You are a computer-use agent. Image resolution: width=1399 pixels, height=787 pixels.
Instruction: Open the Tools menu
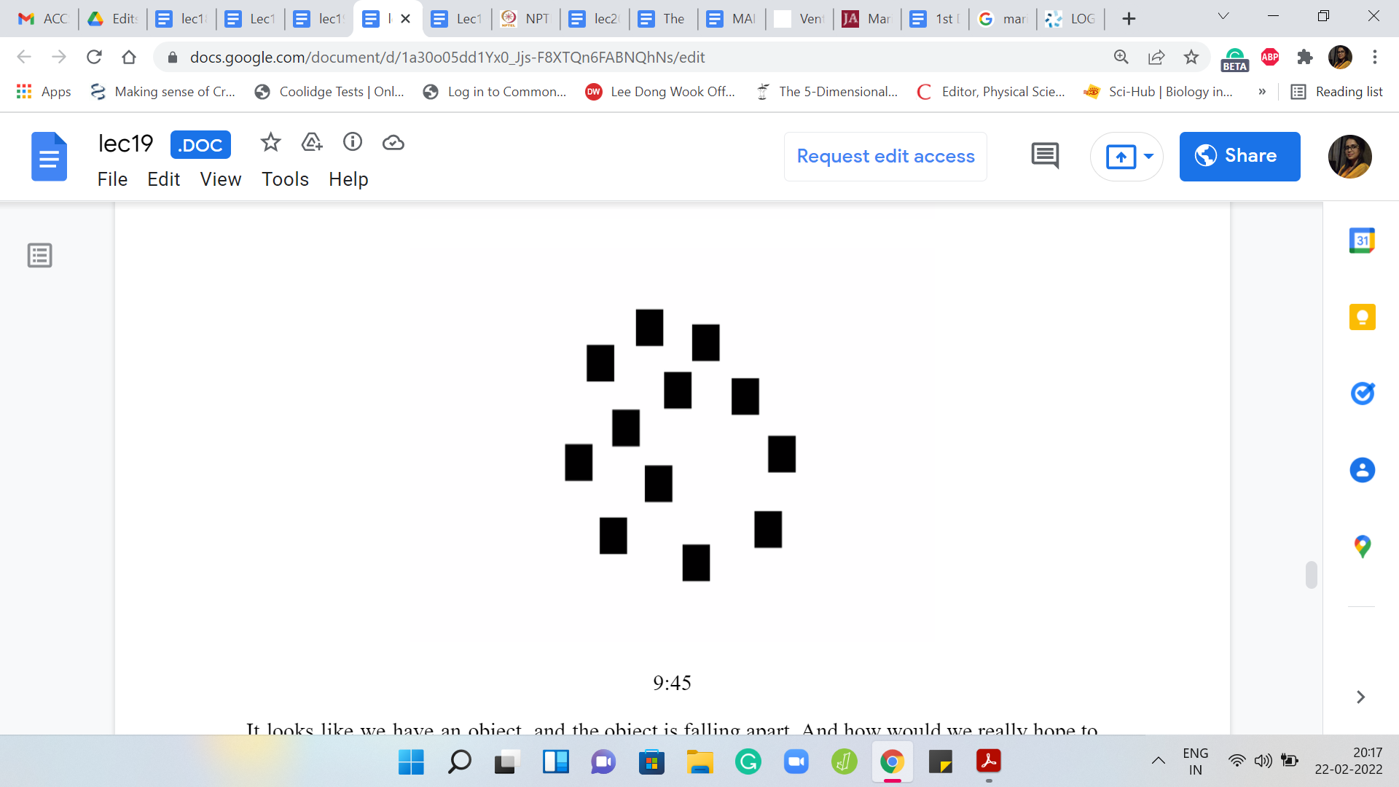pyautogui.click(x=285, y=179)
